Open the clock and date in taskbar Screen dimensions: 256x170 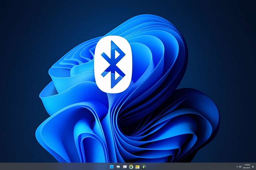pyautogui.click(x=246, y=166)
